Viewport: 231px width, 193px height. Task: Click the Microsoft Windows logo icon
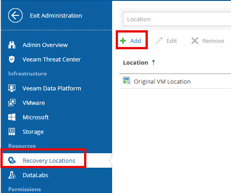[x=12, y=117]
